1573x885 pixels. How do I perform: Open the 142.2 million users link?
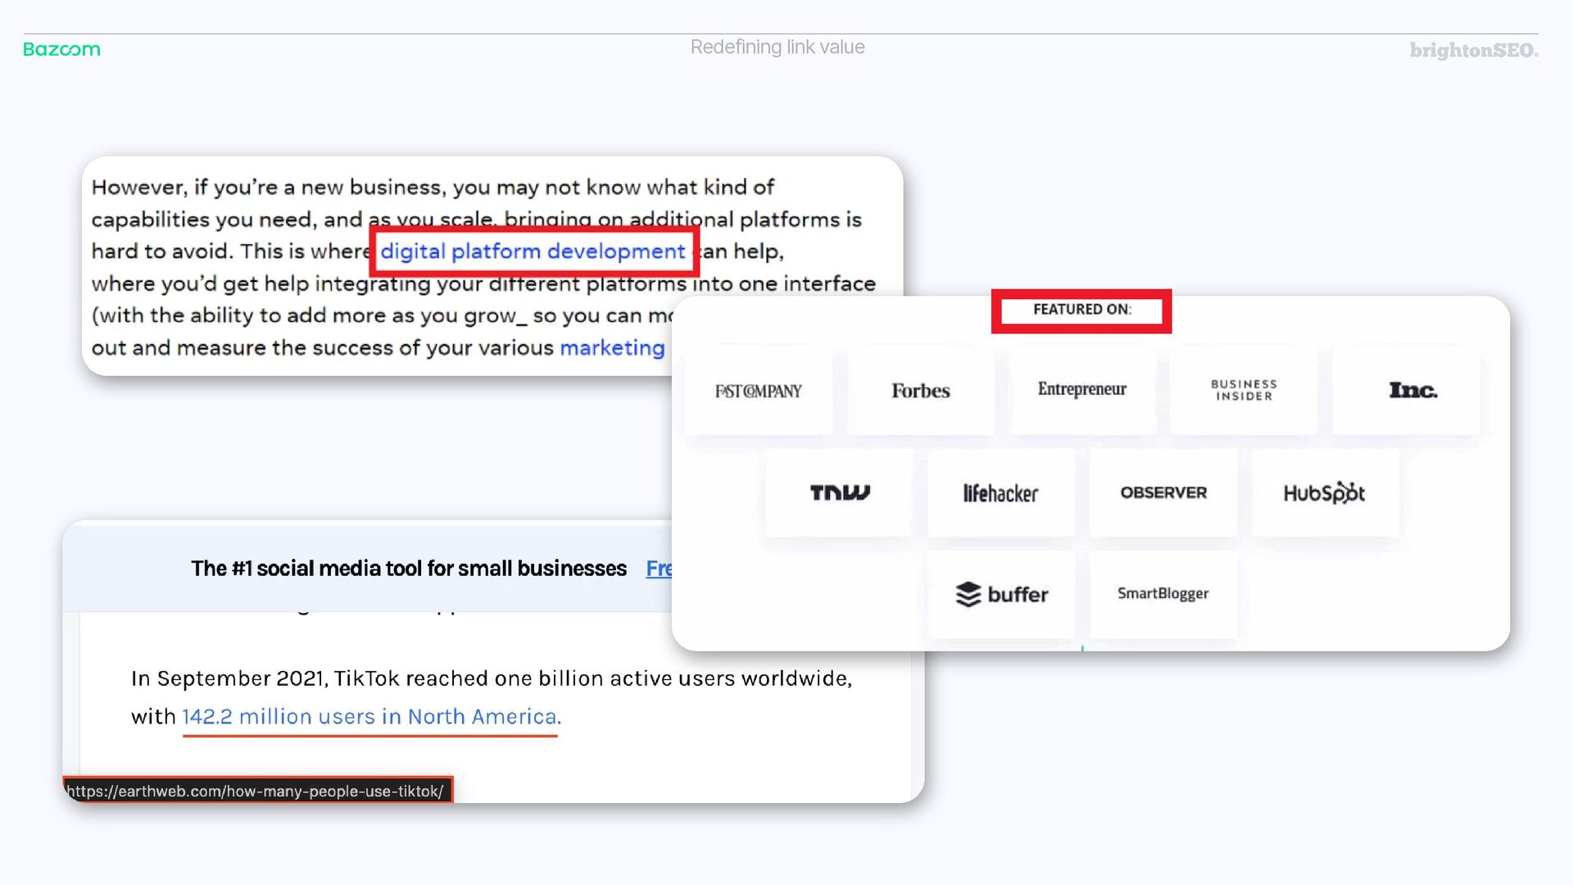point(371,717)
